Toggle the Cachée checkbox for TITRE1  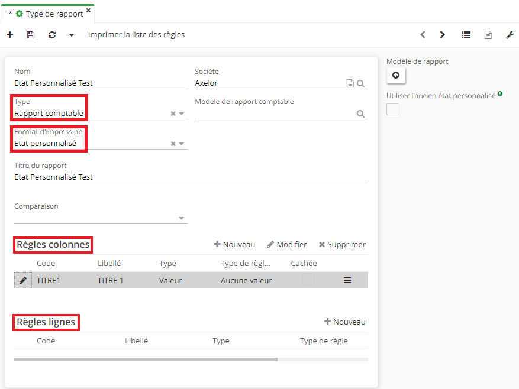[308, 280]
